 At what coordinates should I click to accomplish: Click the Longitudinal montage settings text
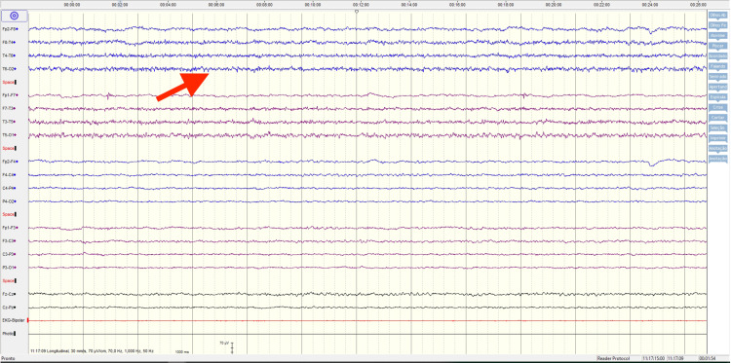(92, 350)
